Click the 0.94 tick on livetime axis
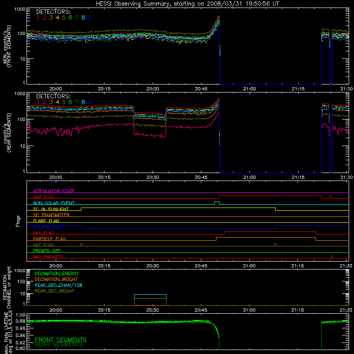Screen dimensions: 354x354 click(21, 335)
